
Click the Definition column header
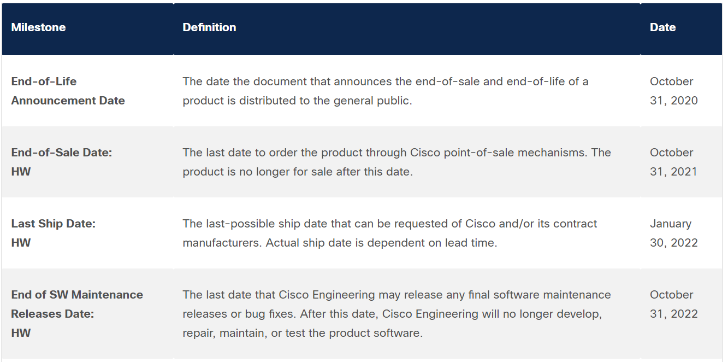tap(209, 27)
